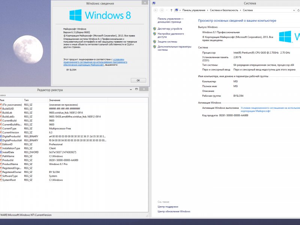Click the Тип column header in the registry editor
This screenshot has width=300, height=225.
pyautogui.click(x=35, y=100)
